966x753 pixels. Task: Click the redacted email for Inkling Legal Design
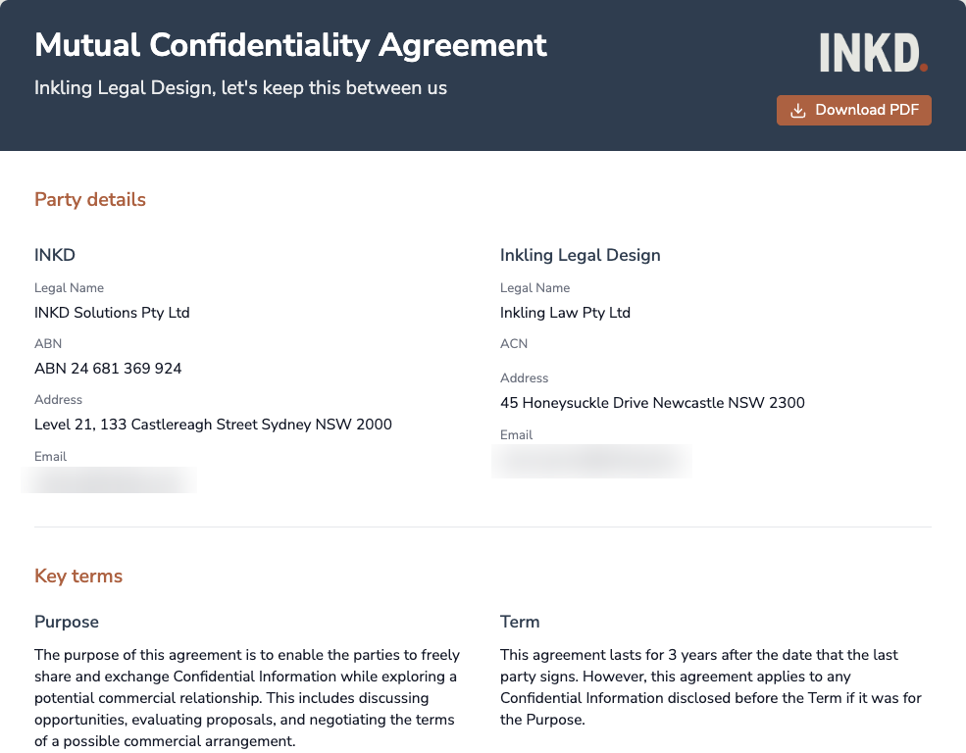tap(591, 461)
